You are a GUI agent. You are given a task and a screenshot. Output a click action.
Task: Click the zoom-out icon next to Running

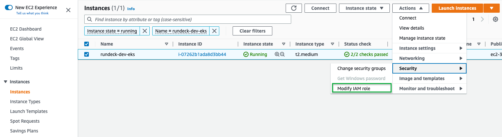coord(282,54)
